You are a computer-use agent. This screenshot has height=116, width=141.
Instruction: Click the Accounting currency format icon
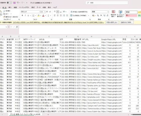click(93, 16)
